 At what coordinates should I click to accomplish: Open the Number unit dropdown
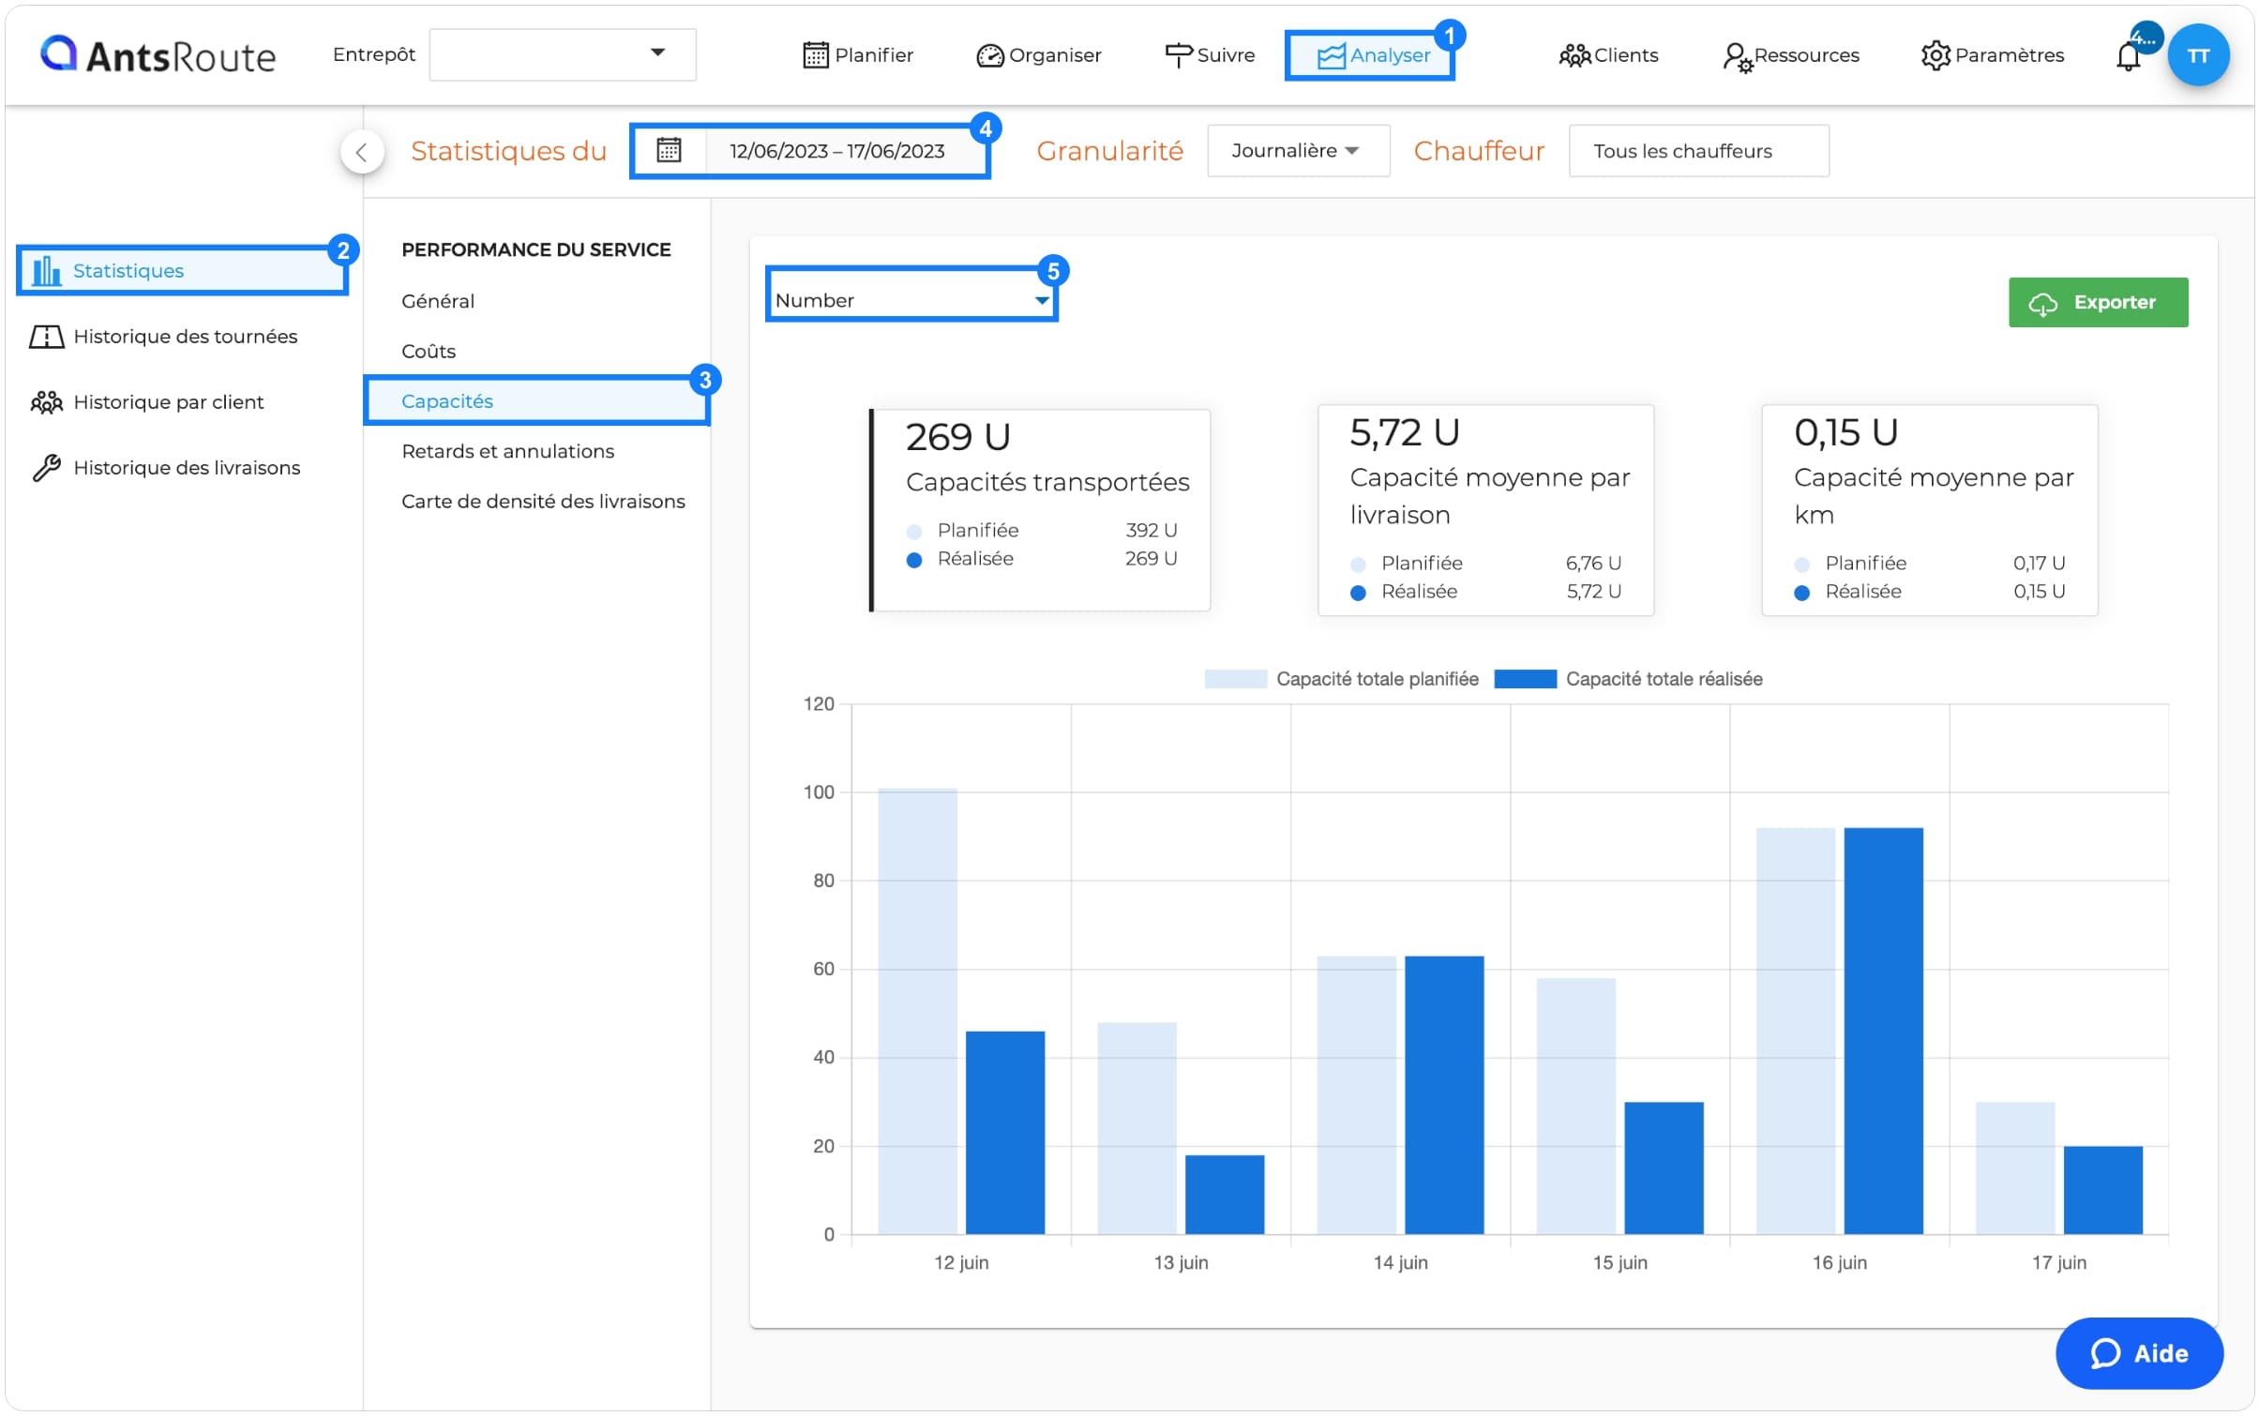911,299
